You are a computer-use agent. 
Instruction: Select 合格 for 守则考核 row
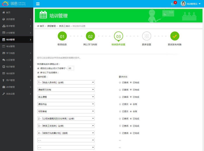131,112
